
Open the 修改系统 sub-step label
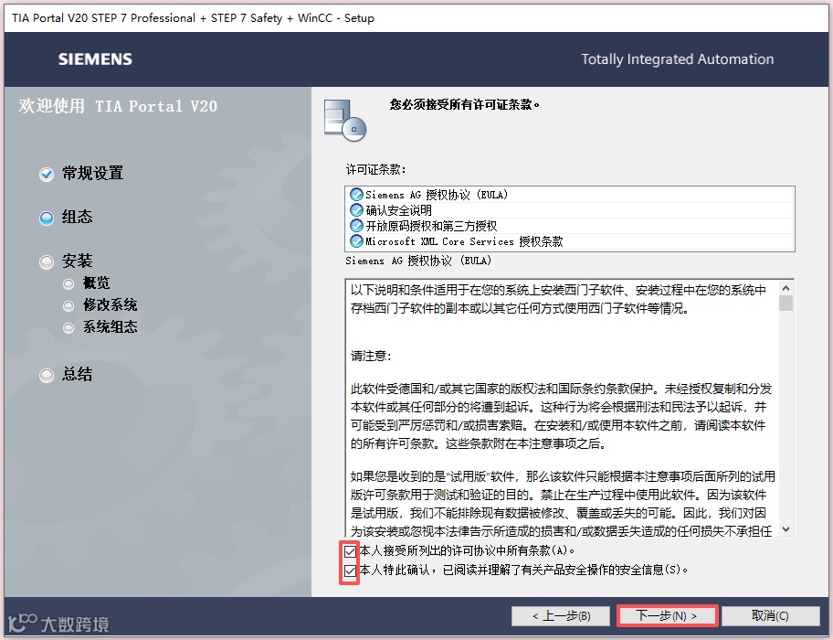pos(110,304)
